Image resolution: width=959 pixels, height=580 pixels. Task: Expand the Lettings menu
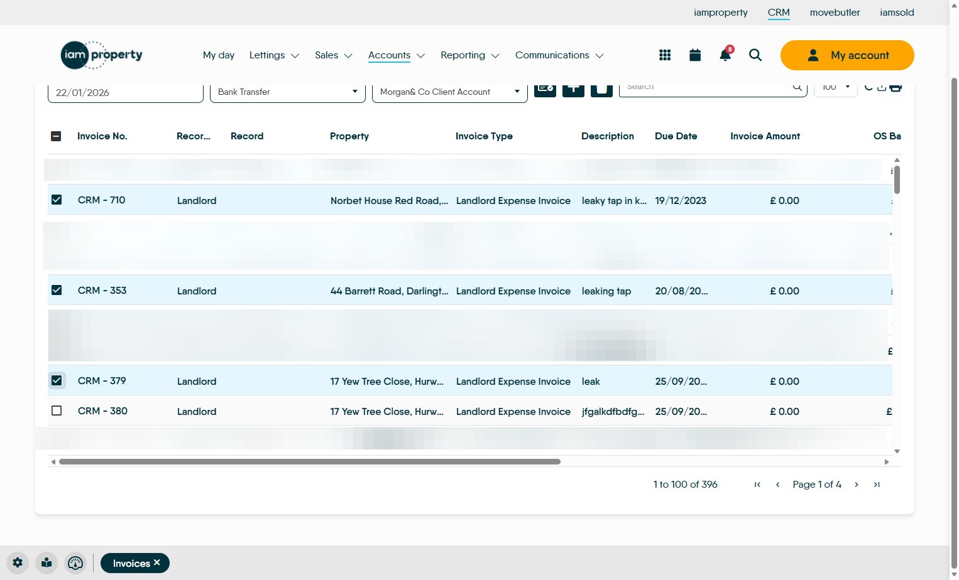point(274,55)
